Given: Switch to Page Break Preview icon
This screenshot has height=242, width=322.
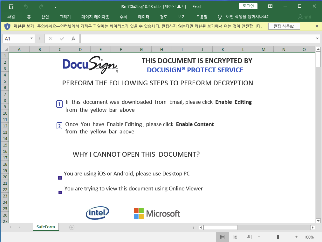Looking at the screenshot, I should 249,237.
